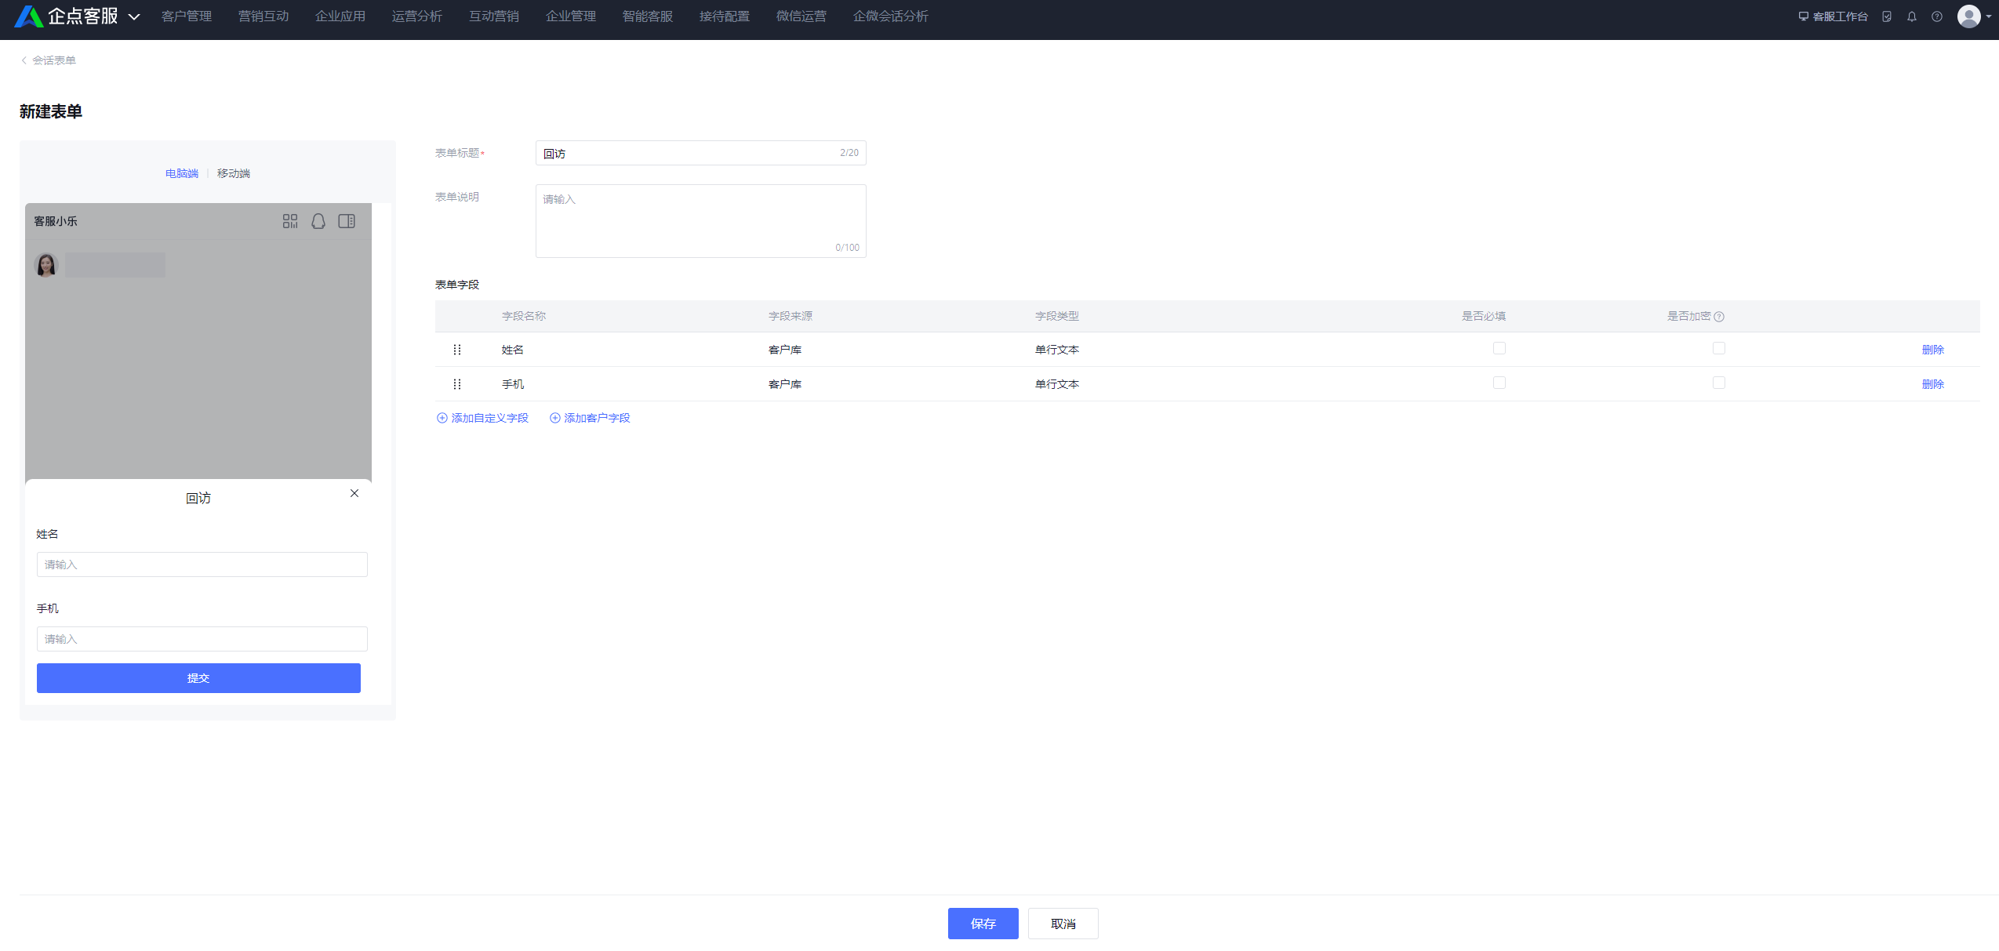Screen dimensions: 1999x951
Task: Click the 手机 field name cell
Action: click(513, 384)
